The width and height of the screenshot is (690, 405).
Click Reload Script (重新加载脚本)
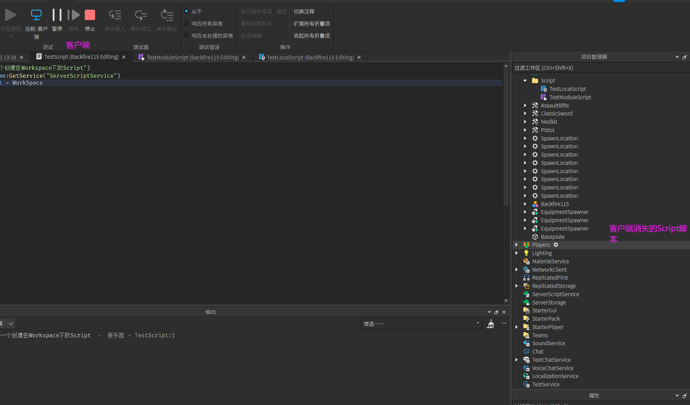click(x=256, y=23)
